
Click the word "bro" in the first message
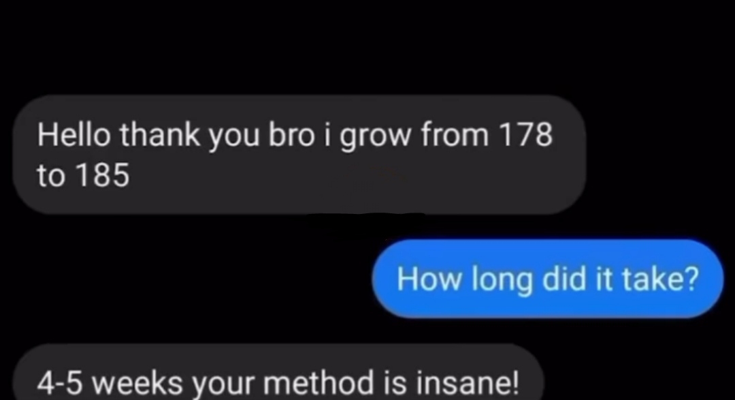point(291,135)
